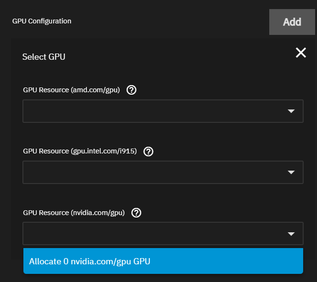
Task: Close the Select GPU panel
Action: 301,53
